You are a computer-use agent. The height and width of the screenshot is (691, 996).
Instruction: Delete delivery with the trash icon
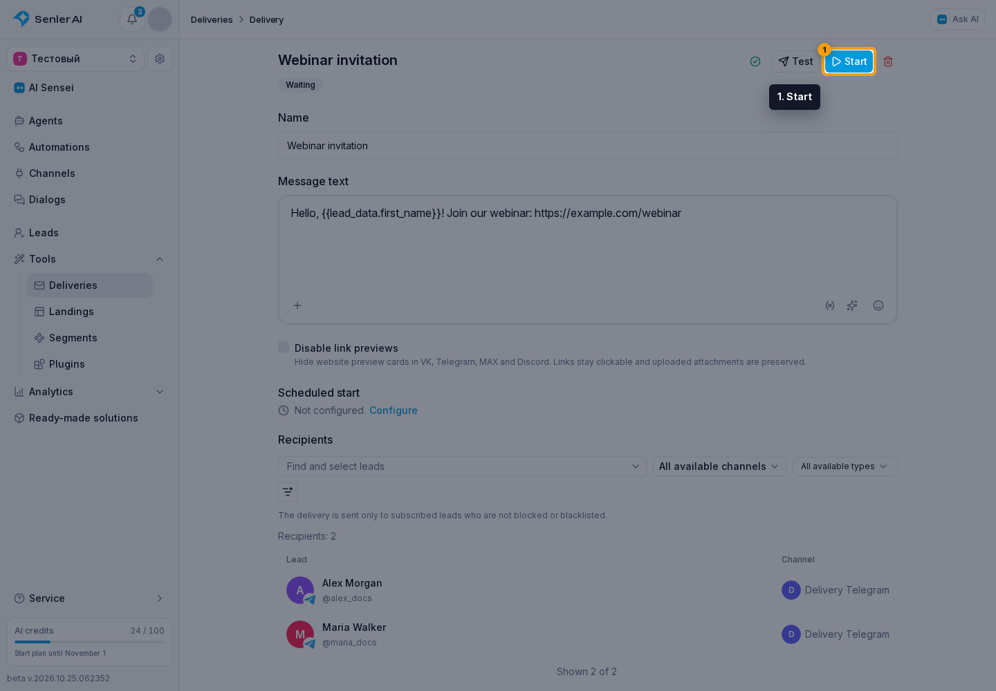click(x=888, y=61)
